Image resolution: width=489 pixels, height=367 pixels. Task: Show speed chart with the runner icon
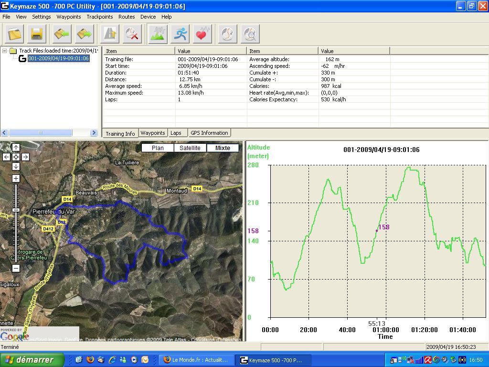[181, 33]
